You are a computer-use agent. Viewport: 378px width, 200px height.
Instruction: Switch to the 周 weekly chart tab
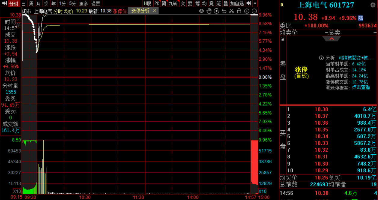(31, 4)
